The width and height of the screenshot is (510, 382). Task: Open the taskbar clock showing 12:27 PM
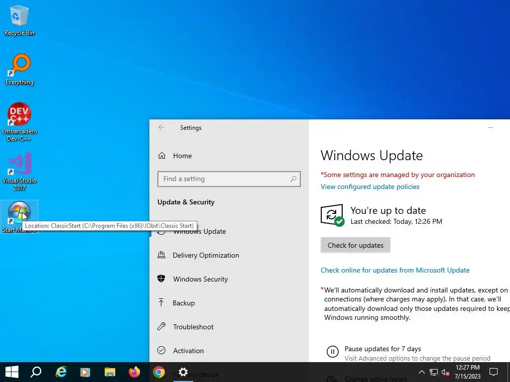[x=467, y=372]
